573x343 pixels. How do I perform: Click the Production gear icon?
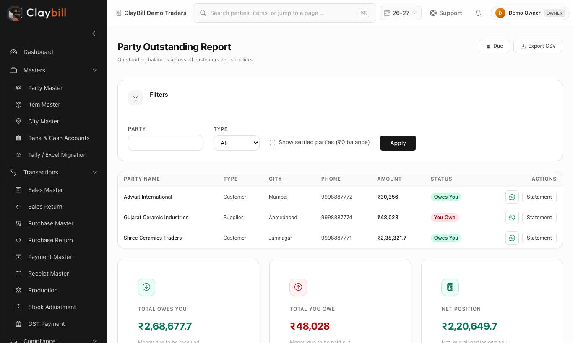tap(18, 290)
